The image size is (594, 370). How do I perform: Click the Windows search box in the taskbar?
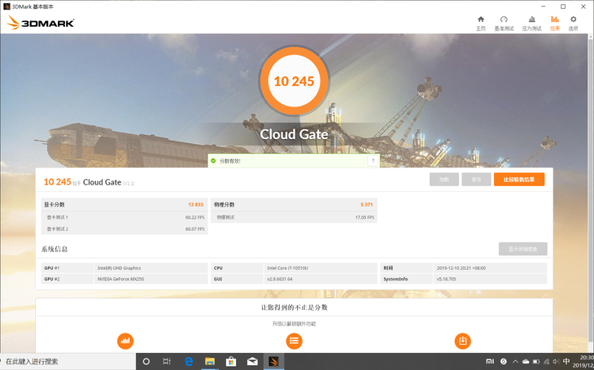click(x=68, y=361)
